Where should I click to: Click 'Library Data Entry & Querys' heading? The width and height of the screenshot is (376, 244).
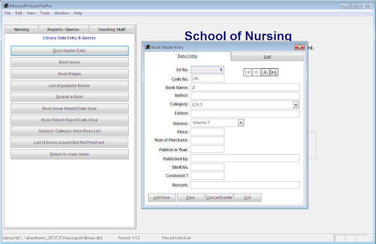(x=69, y=38)
